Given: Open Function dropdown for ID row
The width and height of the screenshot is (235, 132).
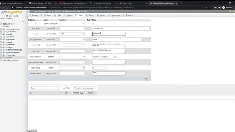Looking at the screenshot, I should point(72,23).
